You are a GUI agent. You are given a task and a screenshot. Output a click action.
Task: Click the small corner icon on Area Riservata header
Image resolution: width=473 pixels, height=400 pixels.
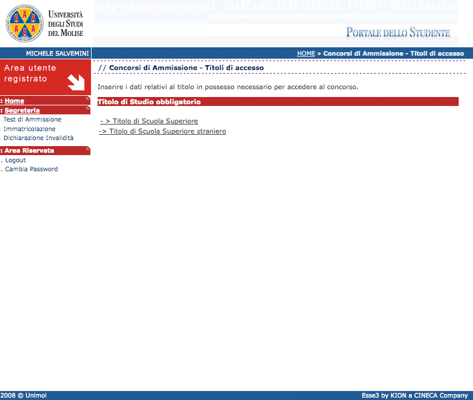click(88, 148)
